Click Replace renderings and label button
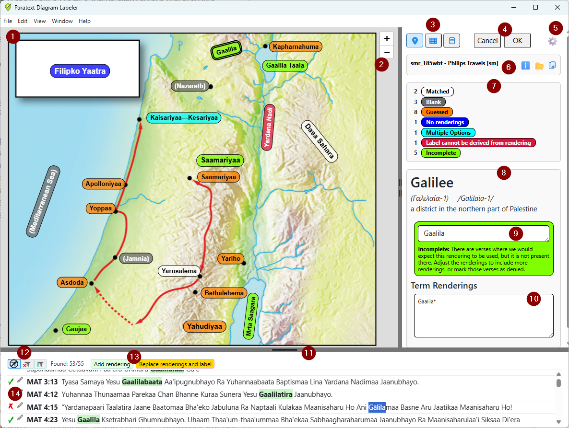 pos(175,364)
